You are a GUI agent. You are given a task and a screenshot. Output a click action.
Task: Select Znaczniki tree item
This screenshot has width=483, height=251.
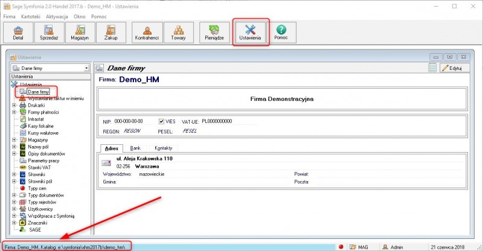37,223
